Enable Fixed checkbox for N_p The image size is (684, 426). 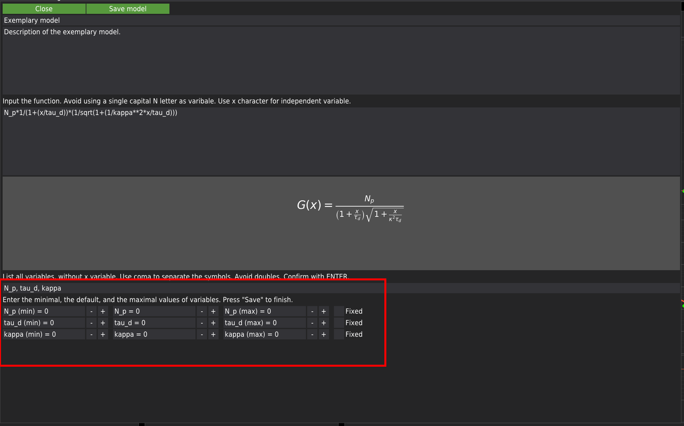(x=339, y=311)
